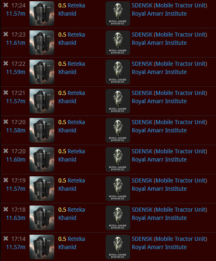Viewport: 216px width, 261px height.
Task: Open the SDENSK link in the 17:19 row
Action: (142, 180)
